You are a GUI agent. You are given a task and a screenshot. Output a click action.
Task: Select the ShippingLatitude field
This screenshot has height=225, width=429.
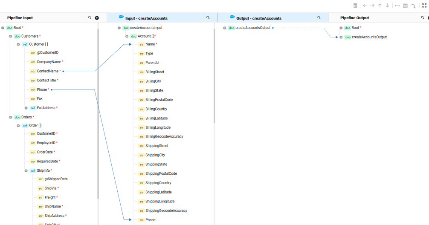point(159,192)
